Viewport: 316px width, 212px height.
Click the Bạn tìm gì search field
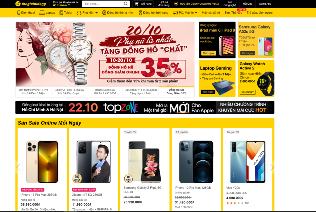click(103, 4)
